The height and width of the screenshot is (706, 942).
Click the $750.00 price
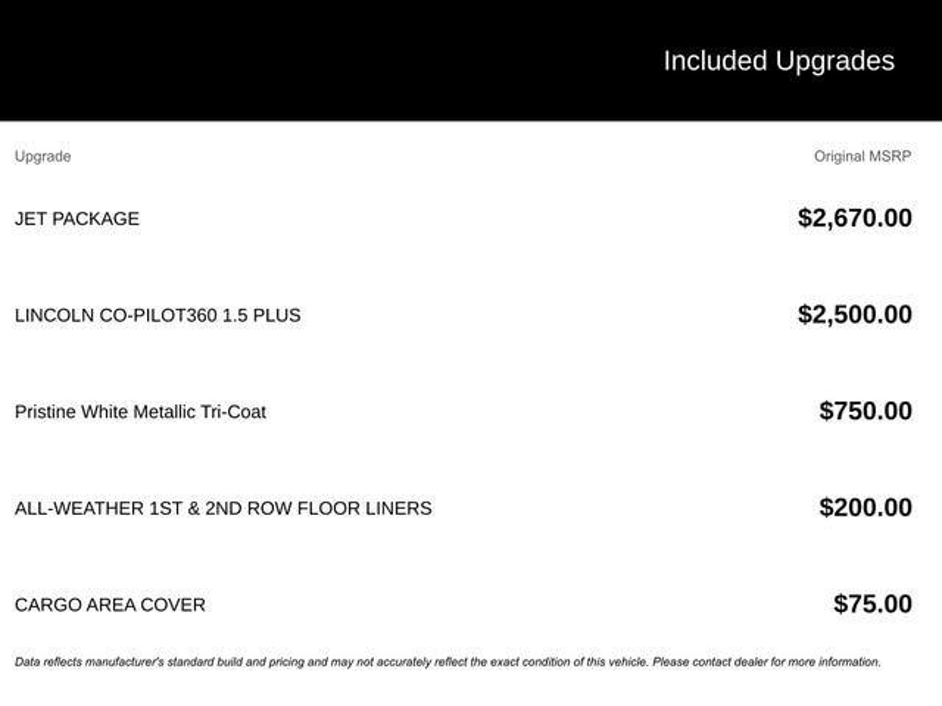coord(865,411)
